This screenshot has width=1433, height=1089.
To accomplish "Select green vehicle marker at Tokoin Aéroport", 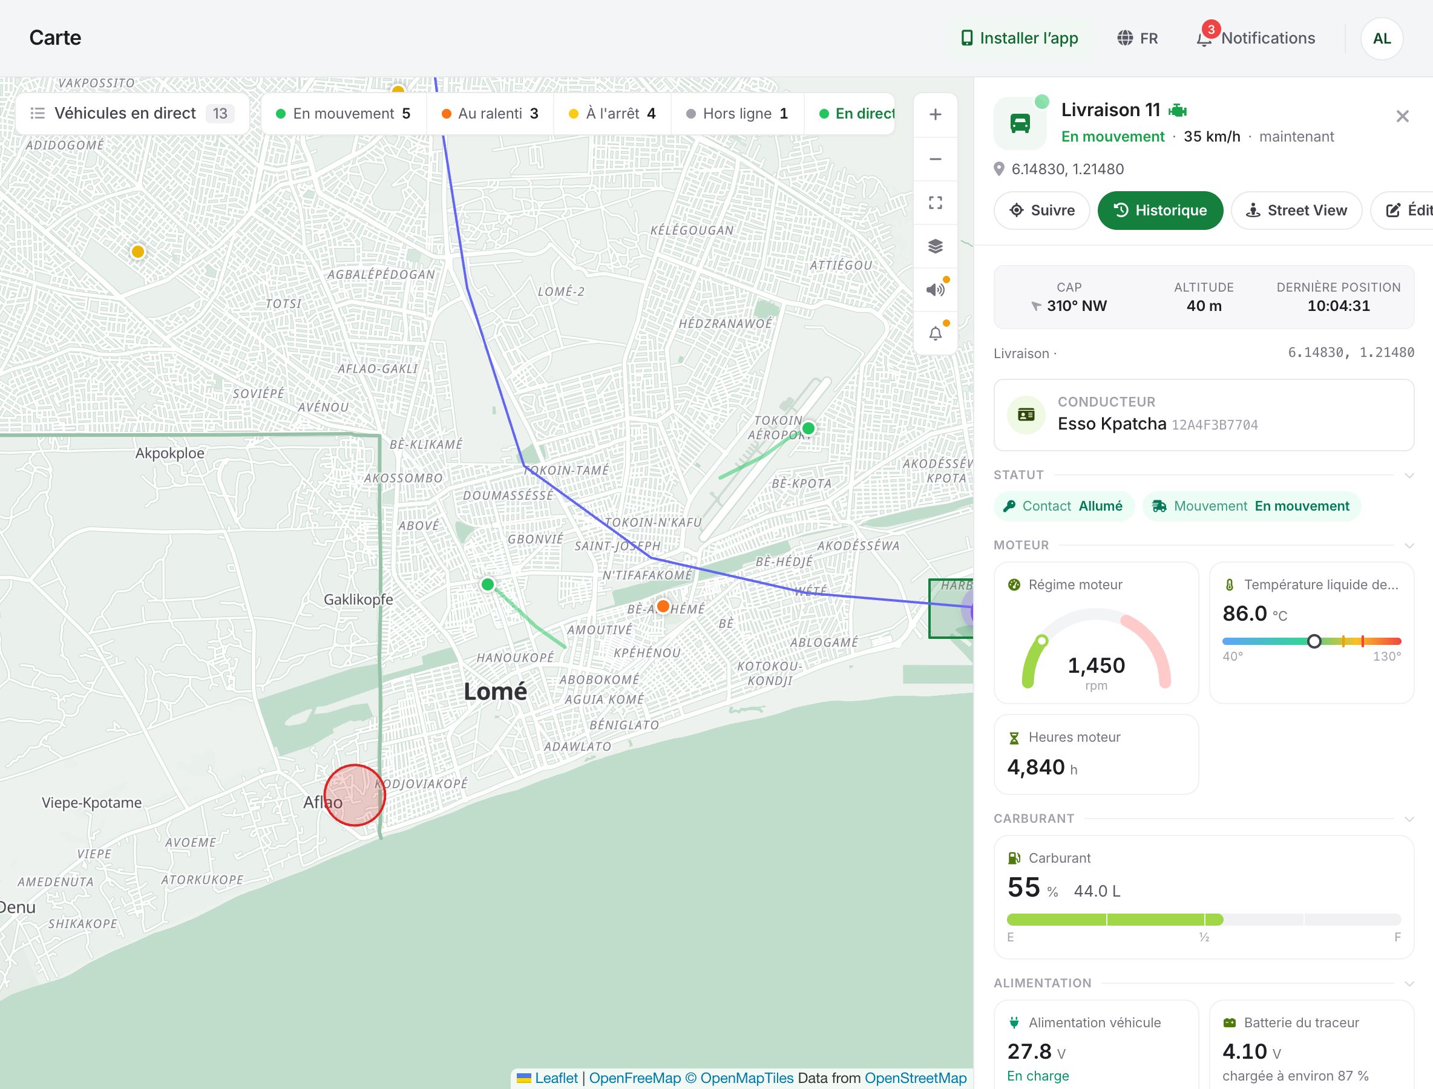I will (808, 428).
